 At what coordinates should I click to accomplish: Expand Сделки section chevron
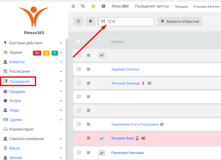pos(61,120)
